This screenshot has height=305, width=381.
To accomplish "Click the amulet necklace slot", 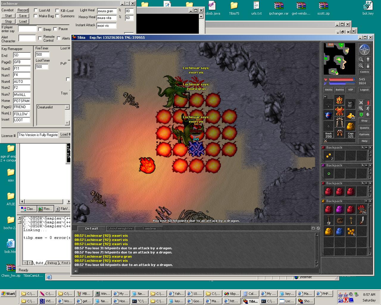I will [329, 105].
